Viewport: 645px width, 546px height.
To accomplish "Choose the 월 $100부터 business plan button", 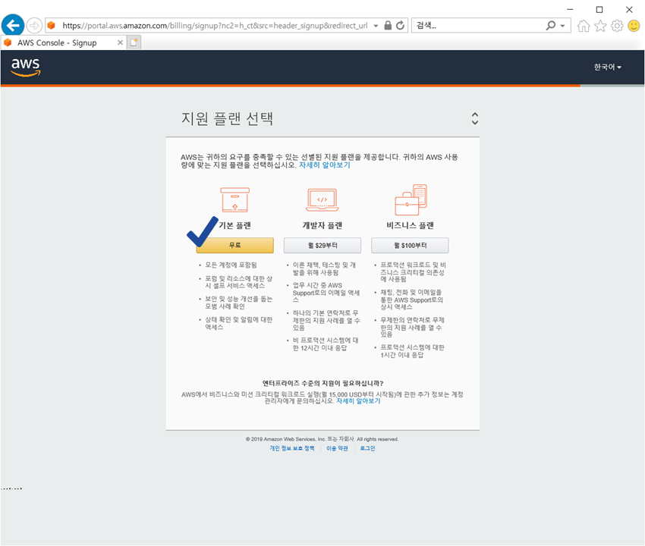I will pos(410,246).
